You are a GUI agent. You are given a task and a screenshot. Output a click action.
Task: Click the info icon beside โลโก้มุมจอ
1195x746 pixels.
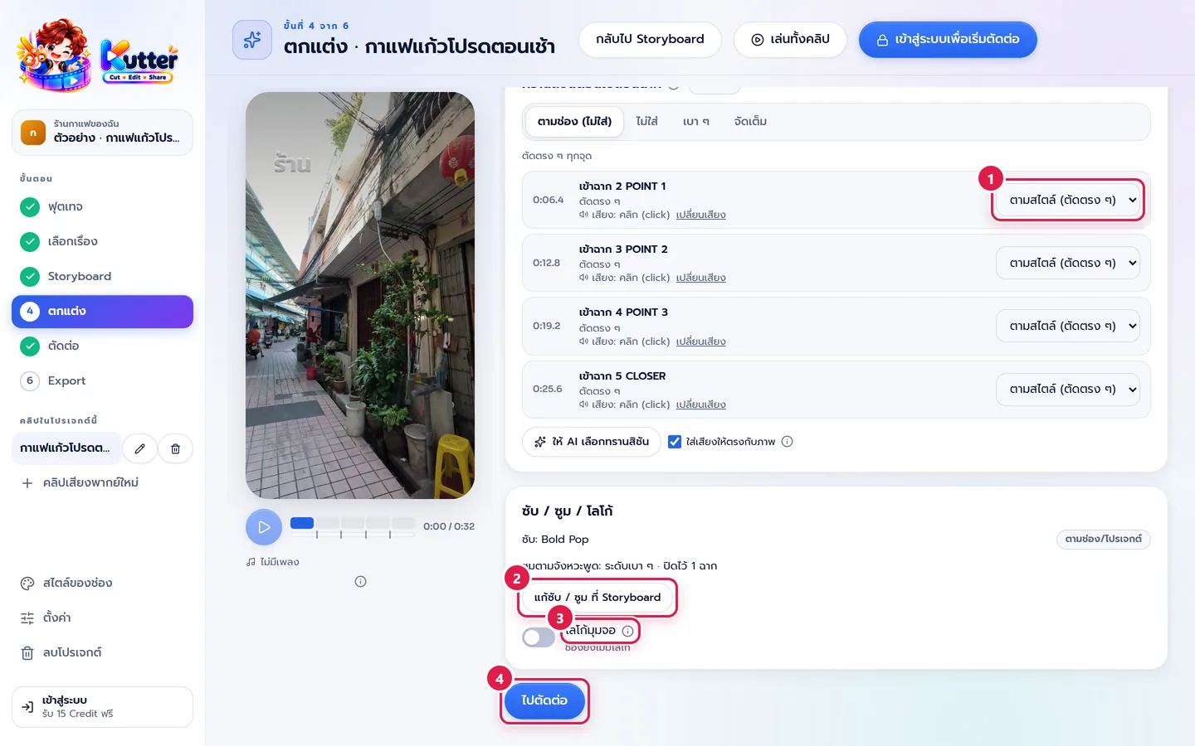(x=628, y=631)
